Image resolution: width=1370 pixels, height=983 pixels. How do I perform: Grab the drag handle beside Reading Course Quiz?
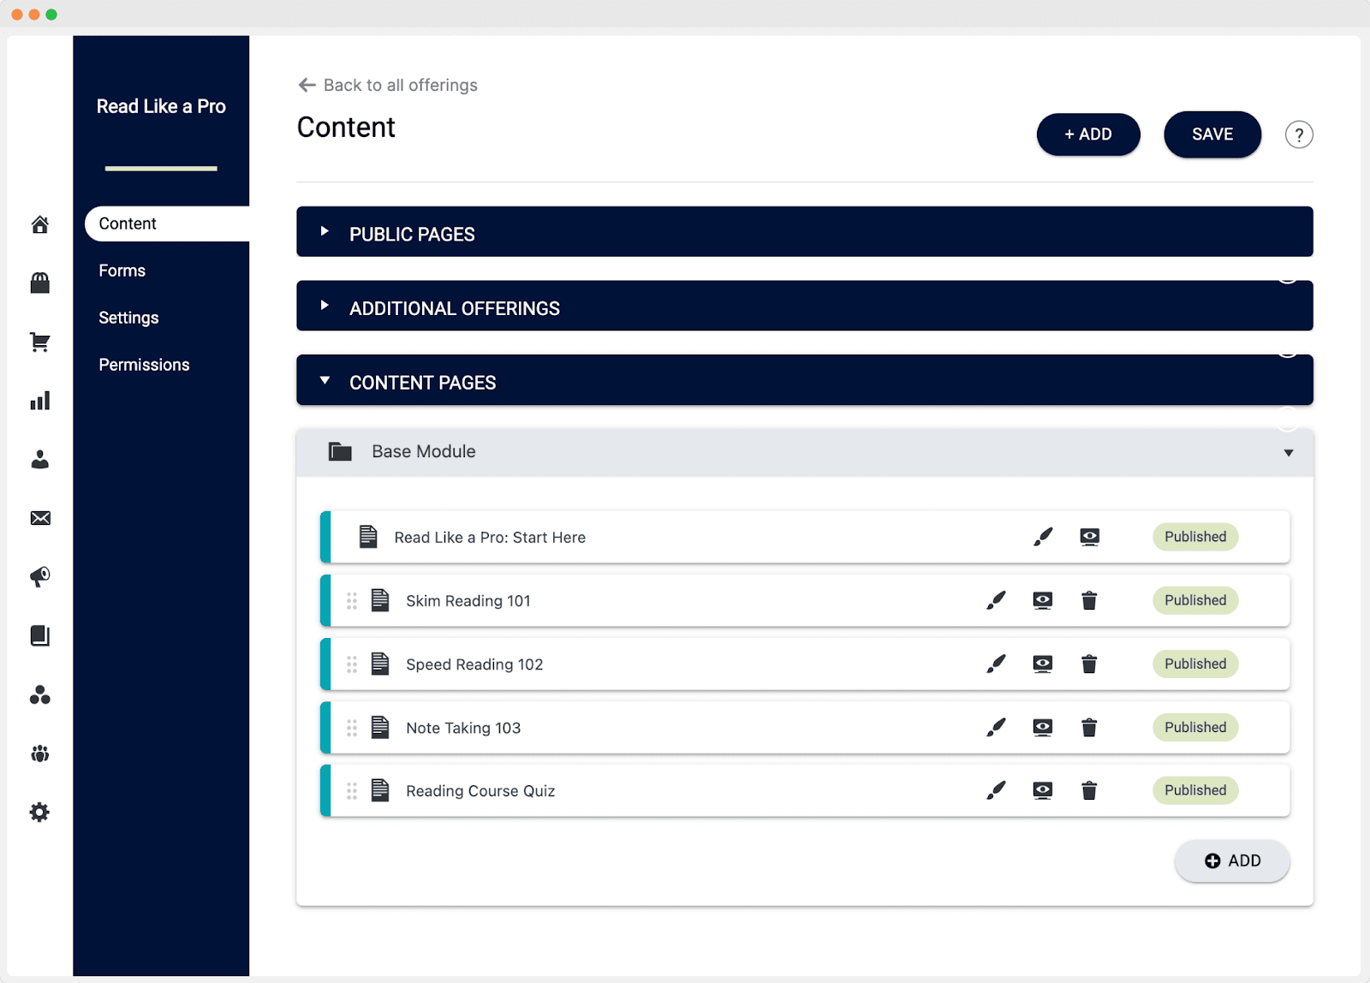click(x=352, y=790)
